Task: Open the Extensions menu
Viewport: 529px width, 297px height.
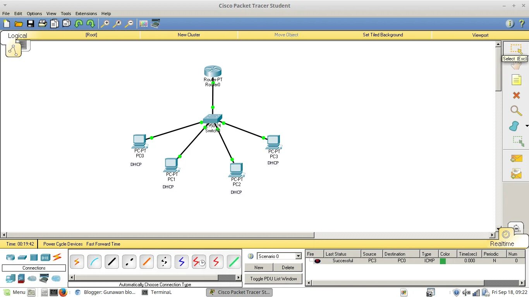Action: 86,14
